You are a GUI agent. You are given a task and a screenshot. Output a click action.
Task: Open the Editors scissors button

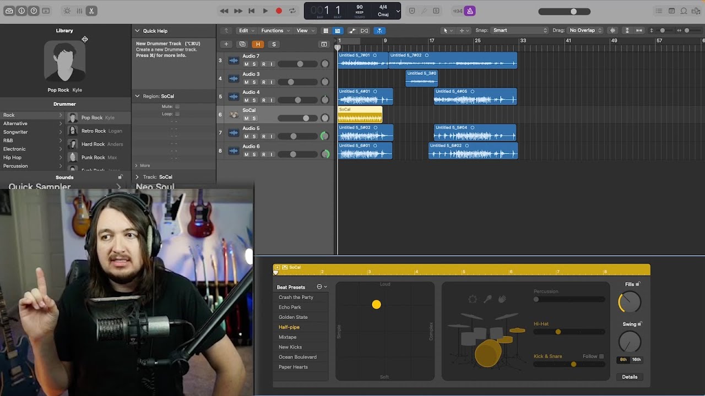[x=91, y=10]
